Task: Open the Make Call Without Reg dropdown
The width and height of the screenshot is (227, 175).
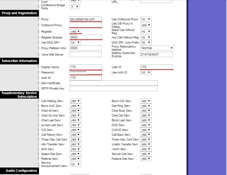Action: [x=146, y=32]
